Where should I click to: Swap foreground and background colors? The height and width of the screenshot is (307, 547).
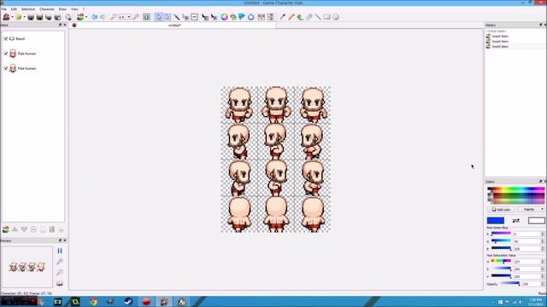click(x=516, y=220)
